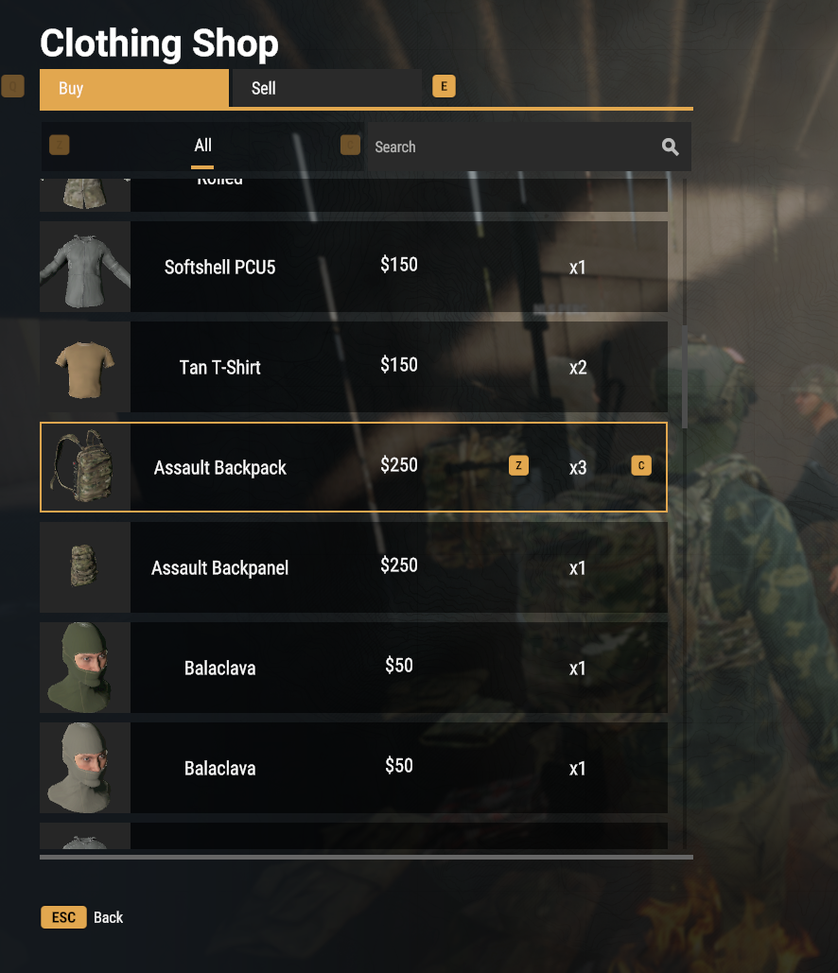
Task: Click the faded C key icon beside Search
Action: [350, 146]
